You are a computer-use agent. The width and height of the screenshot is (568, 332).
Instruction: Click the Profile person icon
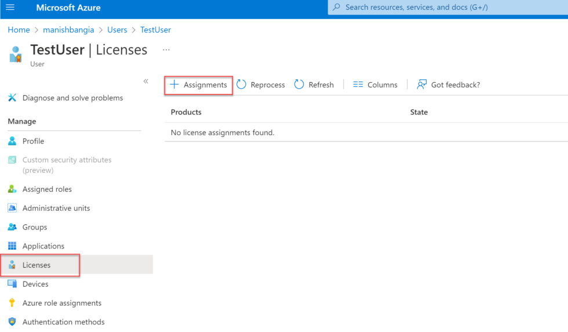pyautogui.click(x=12, y=141)
